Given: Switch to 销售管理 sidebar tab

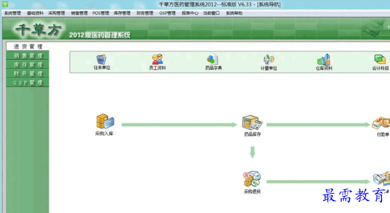Looking at the screenshot, I should tap(28, 55).
